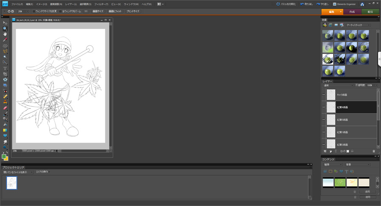The height and width of the screenshot is (206, 381).
Task: Select the Hand tool
Action: [x=5, y=34]
